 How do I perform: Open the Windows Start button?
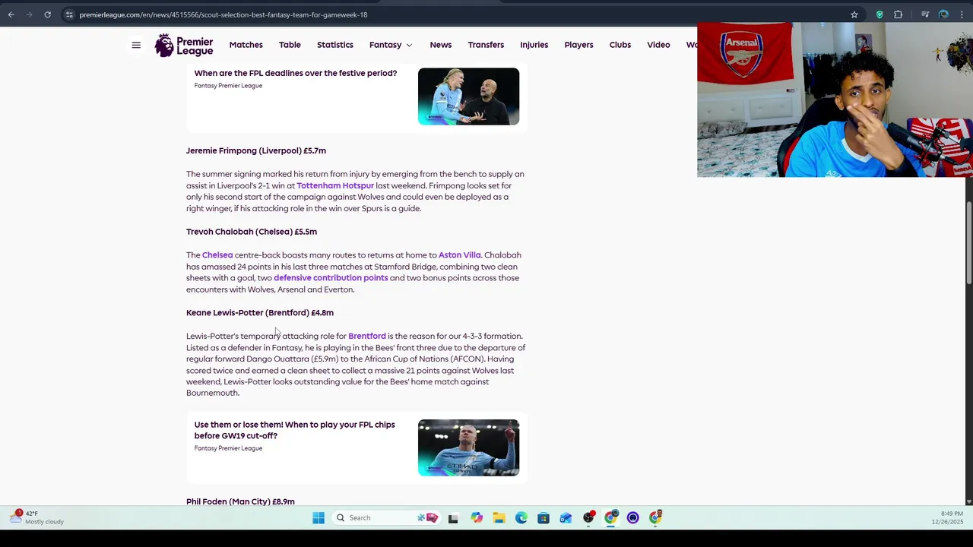click(319, 518)
